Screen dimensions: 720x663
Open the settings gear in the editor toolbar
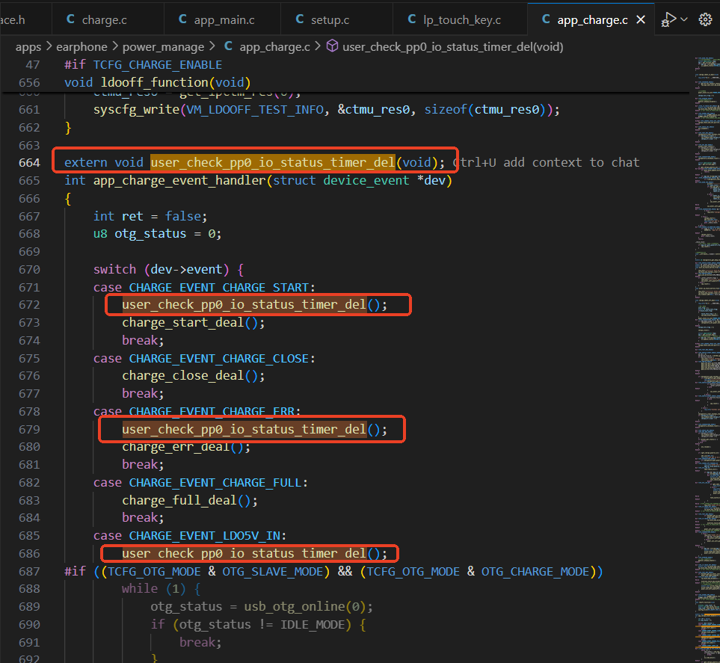tap(705, 19)
